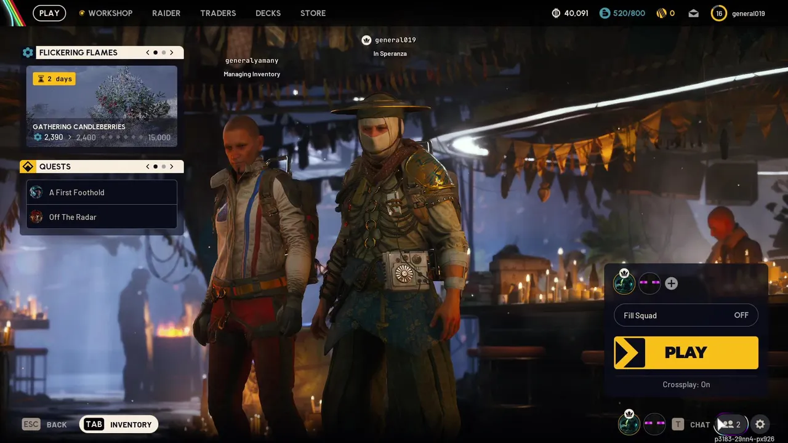
Task: Open settings gear in bottom corner
Action: pos(760,424)
